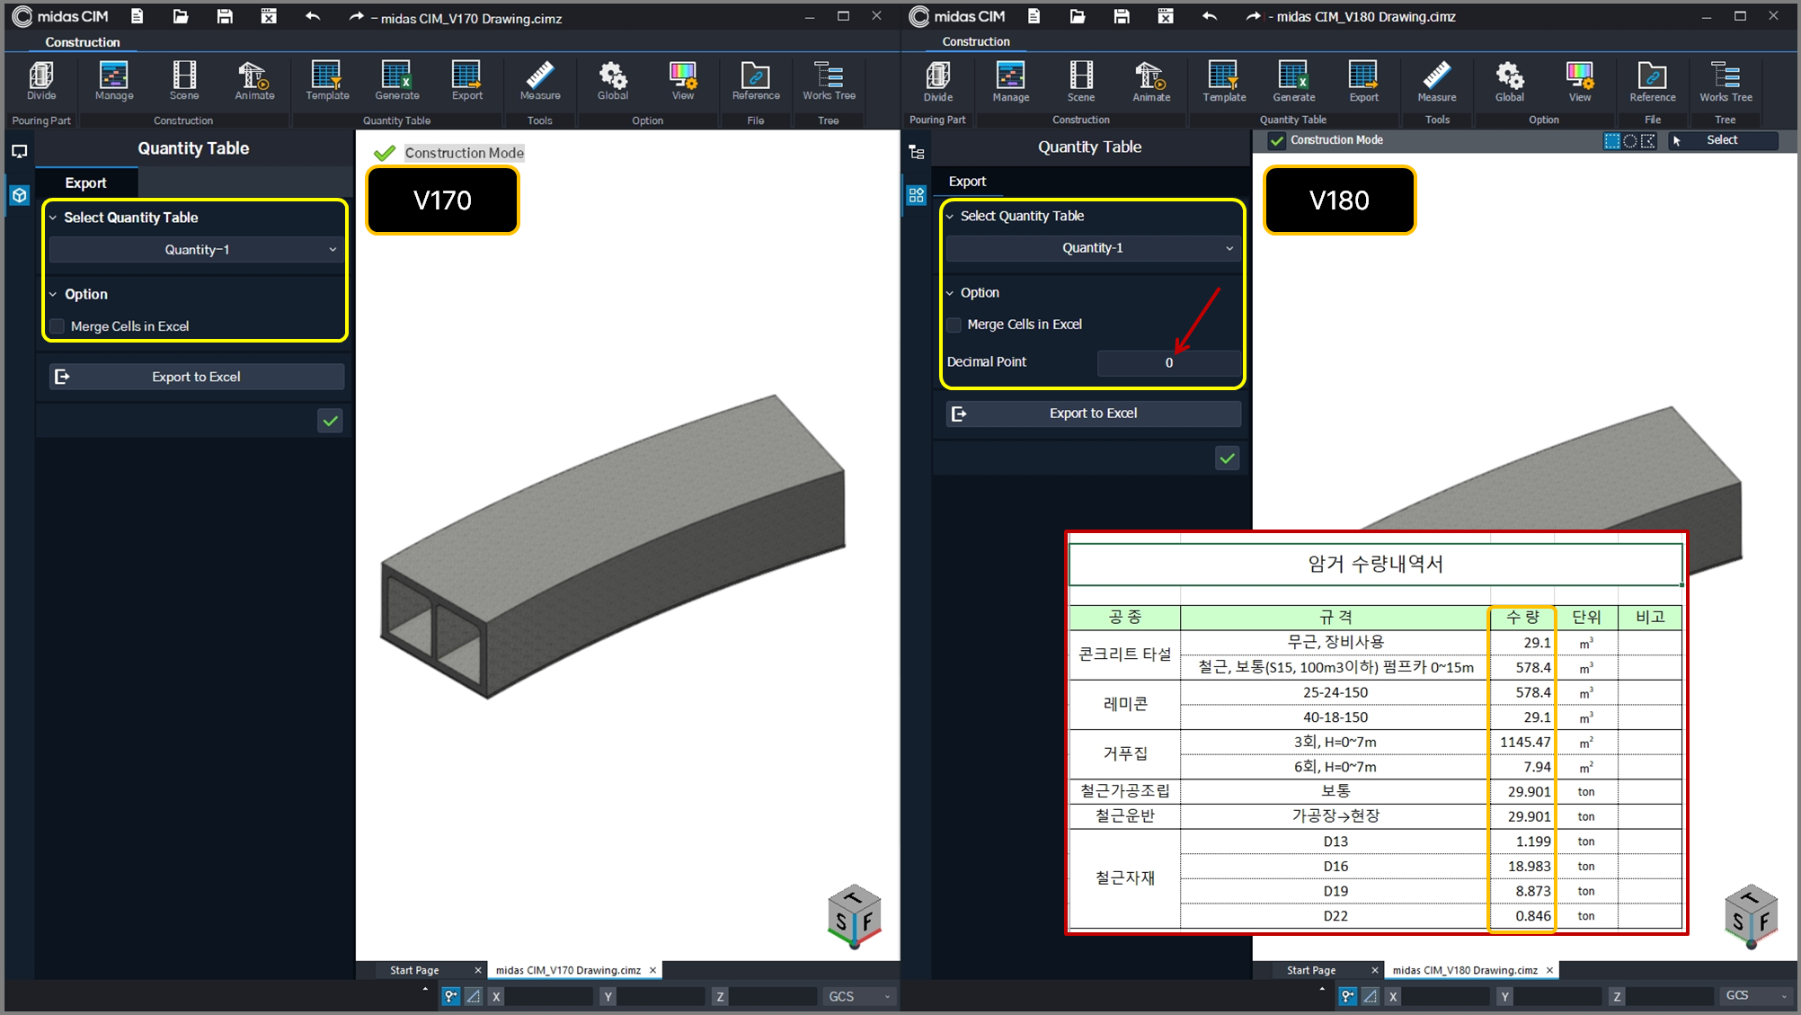This screenshot has height=1015, width=1801.
Task: Enable Merge Cells in Excel in V180 window
Action: point(954,325)
